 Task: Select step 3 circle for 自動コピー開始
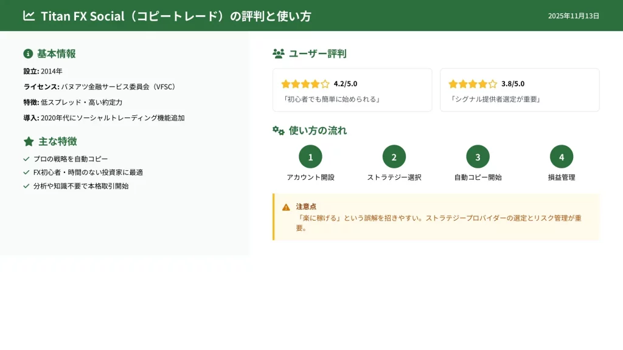tap(478, 157)
